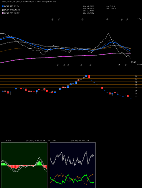Click the ADX (14 day) values text
Image resolution: width=142 pixels, height=188 pixels.
click(x=80, y=141)
